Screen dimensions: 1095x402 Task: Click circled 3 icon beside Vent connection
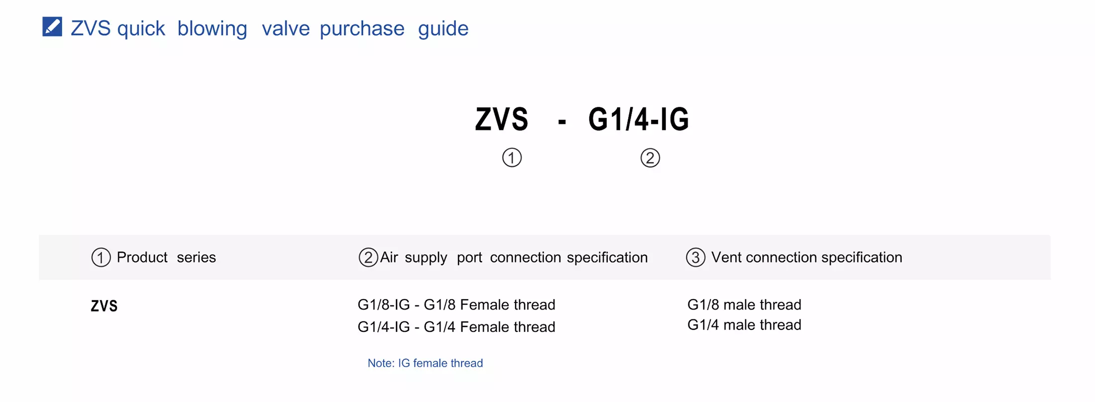[695, 258]
